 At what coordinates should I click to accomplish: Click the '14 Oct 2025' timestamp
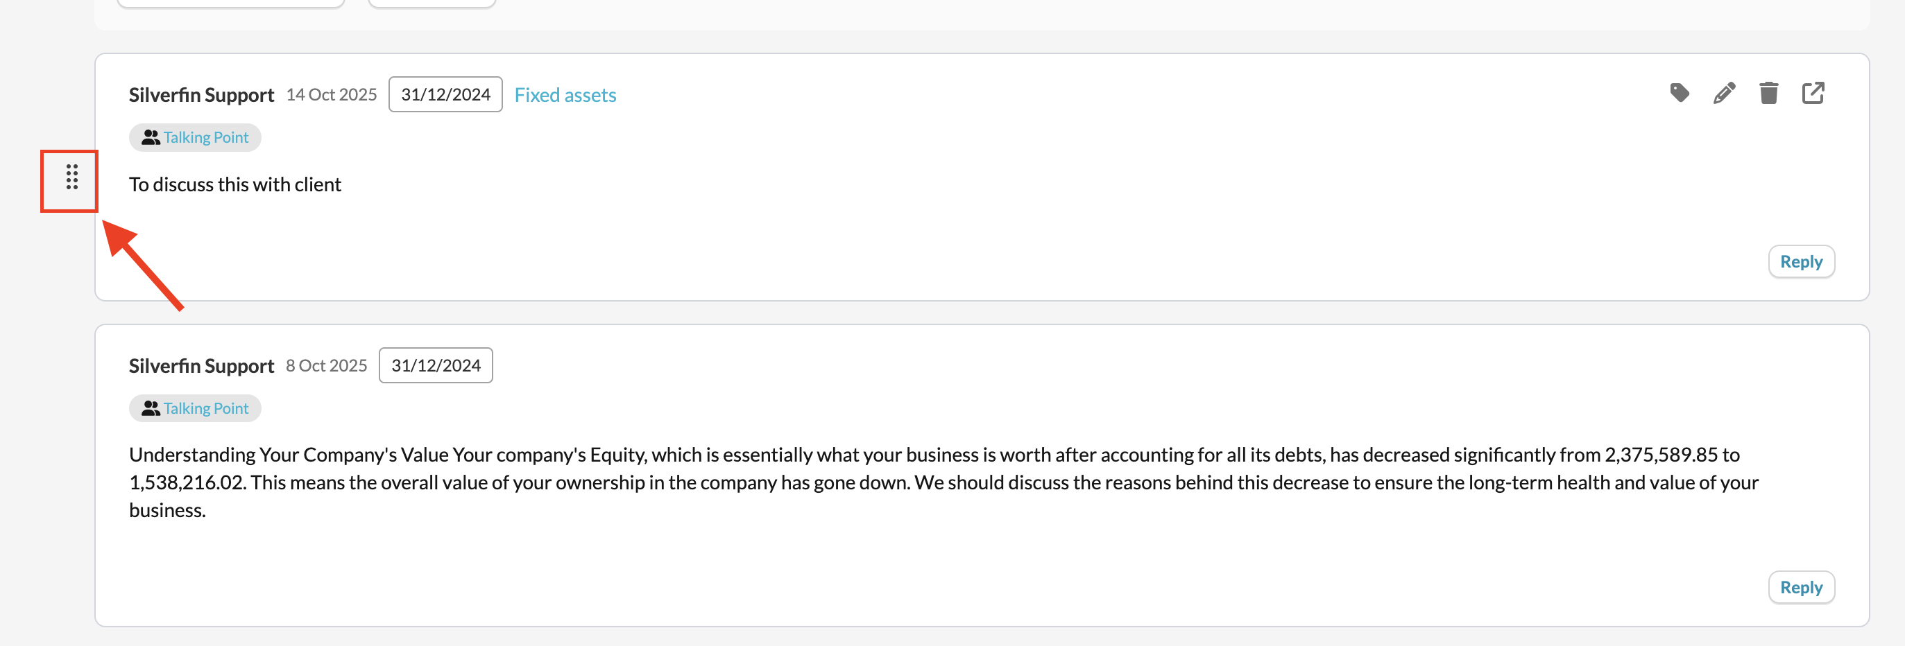coord(332,94)
